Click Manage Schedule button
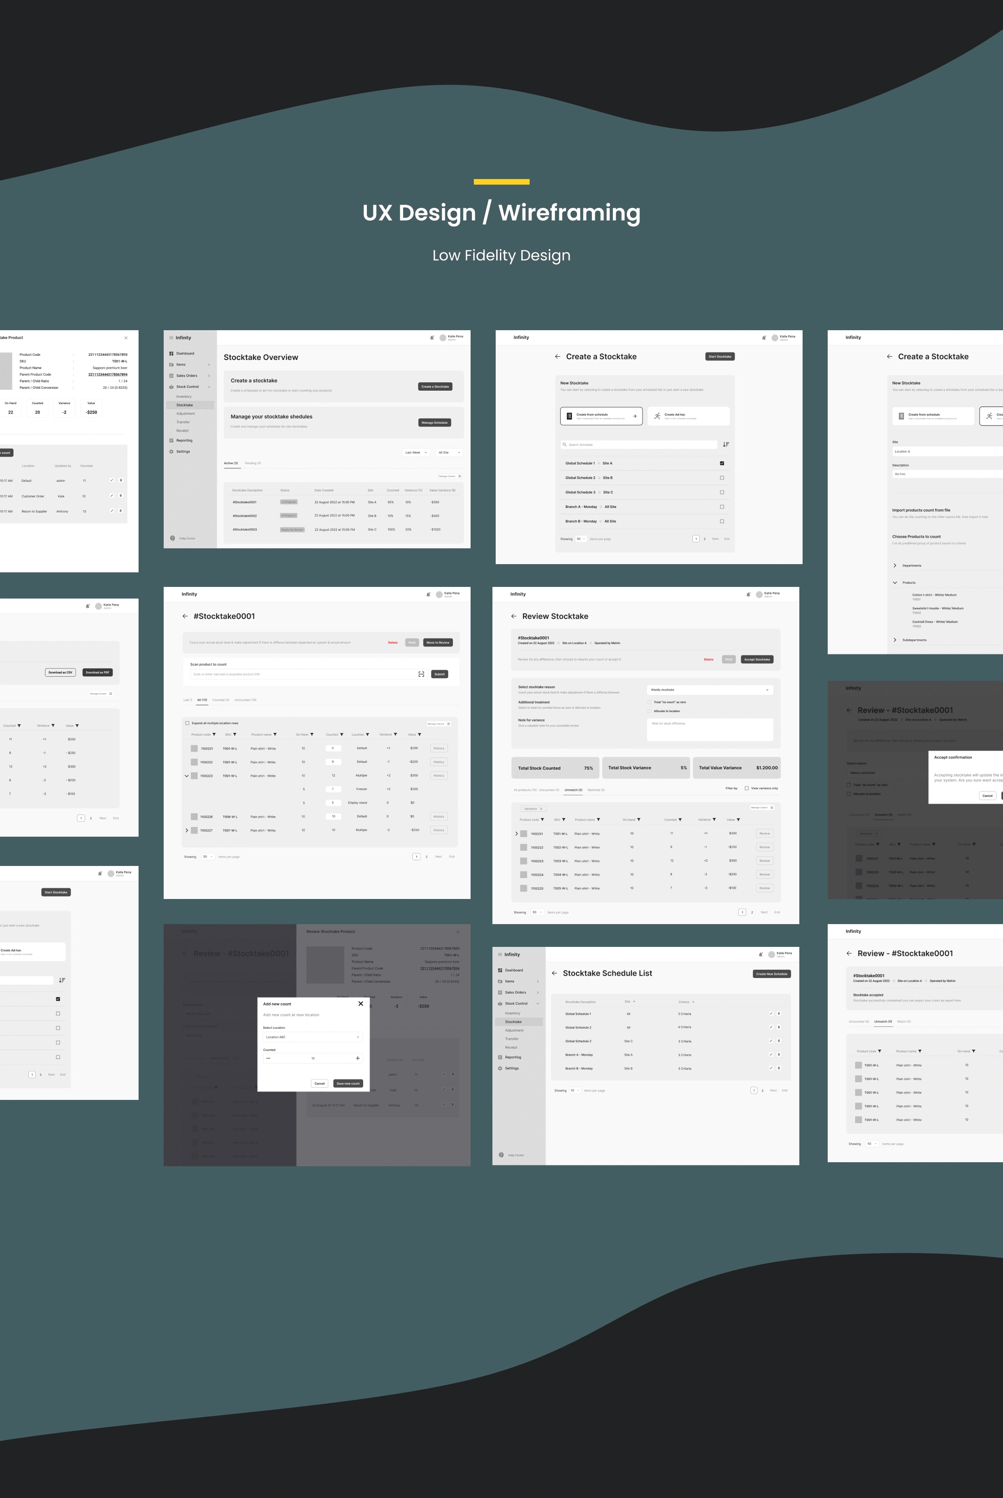Viewport: 1003px width, 1498px height. point(435,423)
